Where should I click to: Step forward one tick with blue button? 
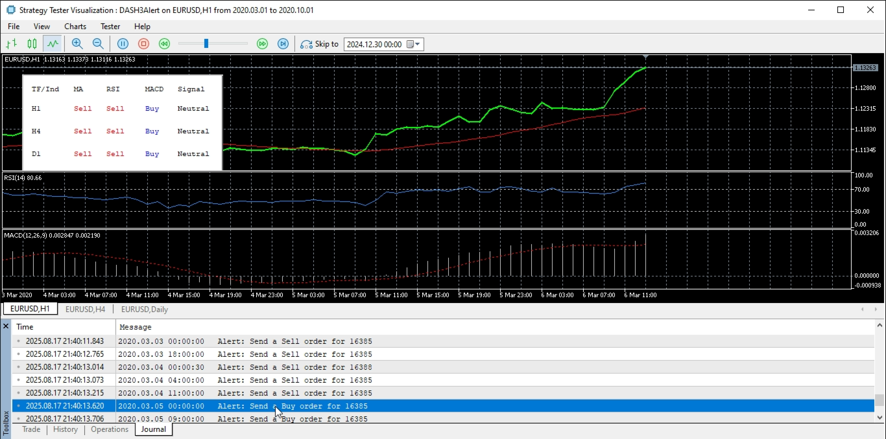point(283,44)
